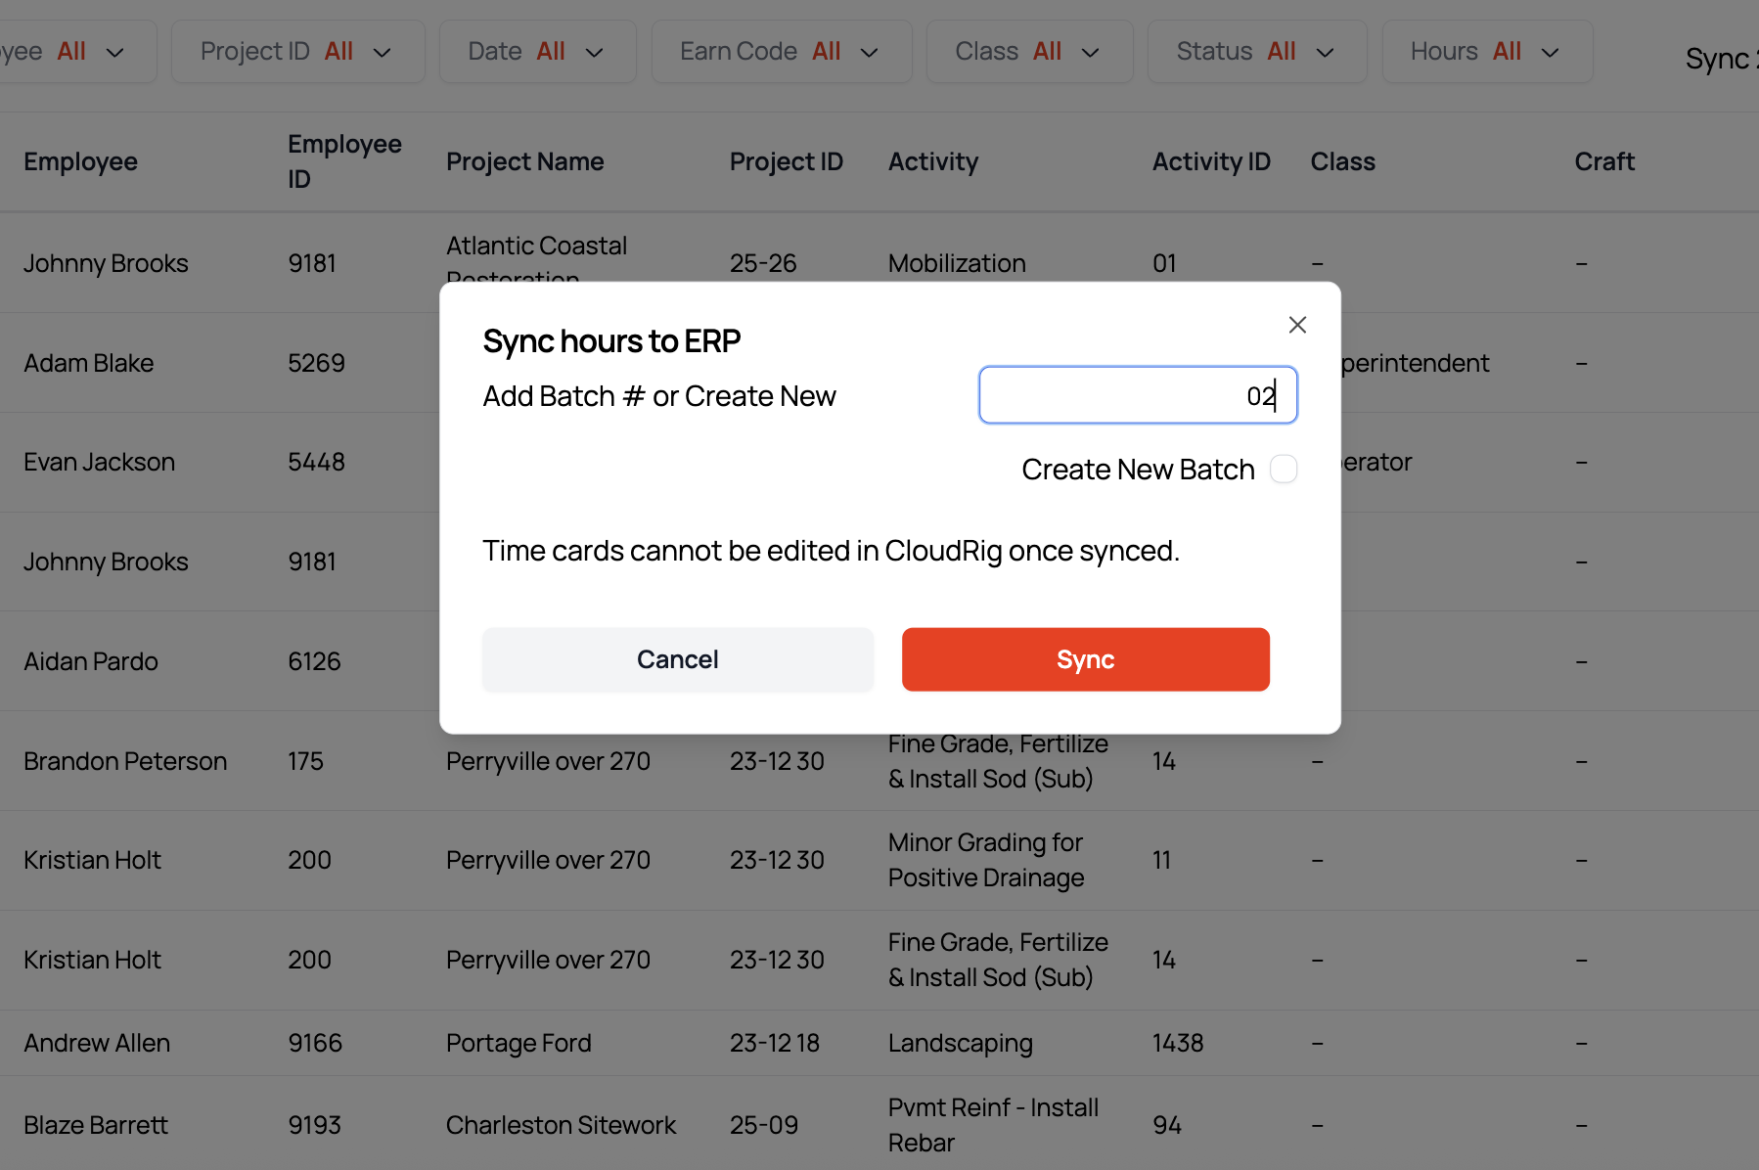
Task: Open the Project ID filter dropdown
Action: point(298,51)
